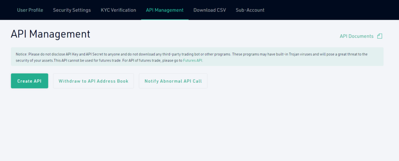Open Withdraw to API Address Book
The image size is (399, 161).
point(94,81)
